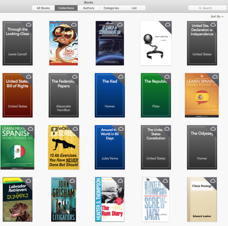228x226 pixels.
Task: Open Fear and Loathing in Las Vegas cover
Action: (63, 43)
